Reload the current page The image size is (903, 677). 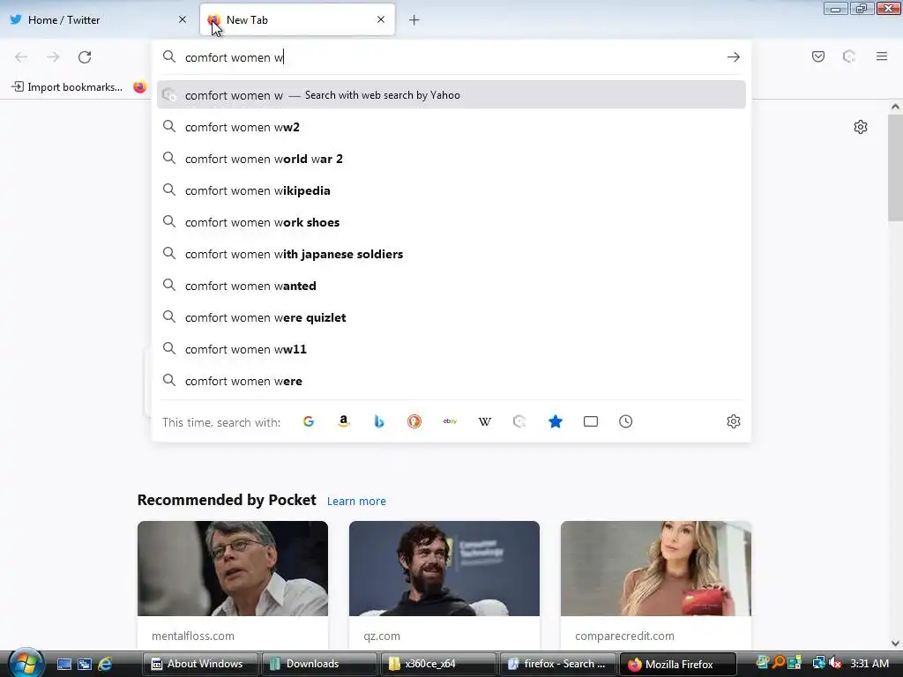click(85, 57)
